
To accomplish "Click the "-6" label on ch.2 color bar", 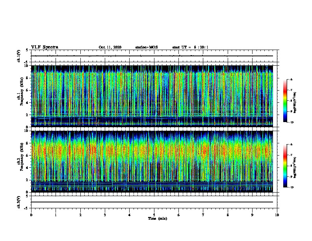I will click(x=291, y=145).
